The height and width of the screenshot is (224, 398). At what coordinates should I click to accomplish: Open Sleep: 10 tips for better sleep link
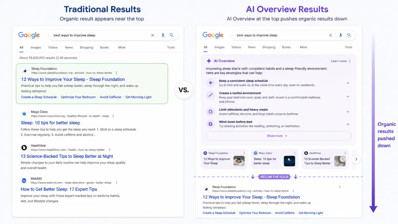click(x=50, y=123)
